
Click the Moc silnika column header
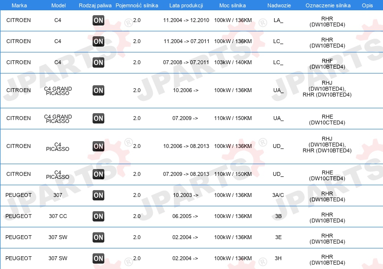[x=233, y=5]
